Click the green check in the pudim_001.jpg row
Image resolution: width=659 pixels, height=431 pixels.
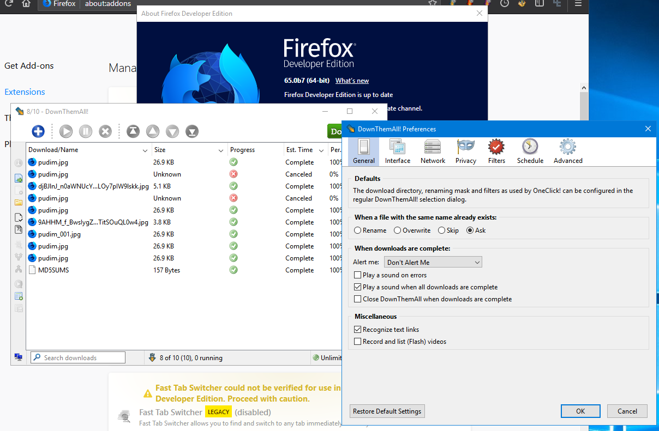click(x=233, y=234)
